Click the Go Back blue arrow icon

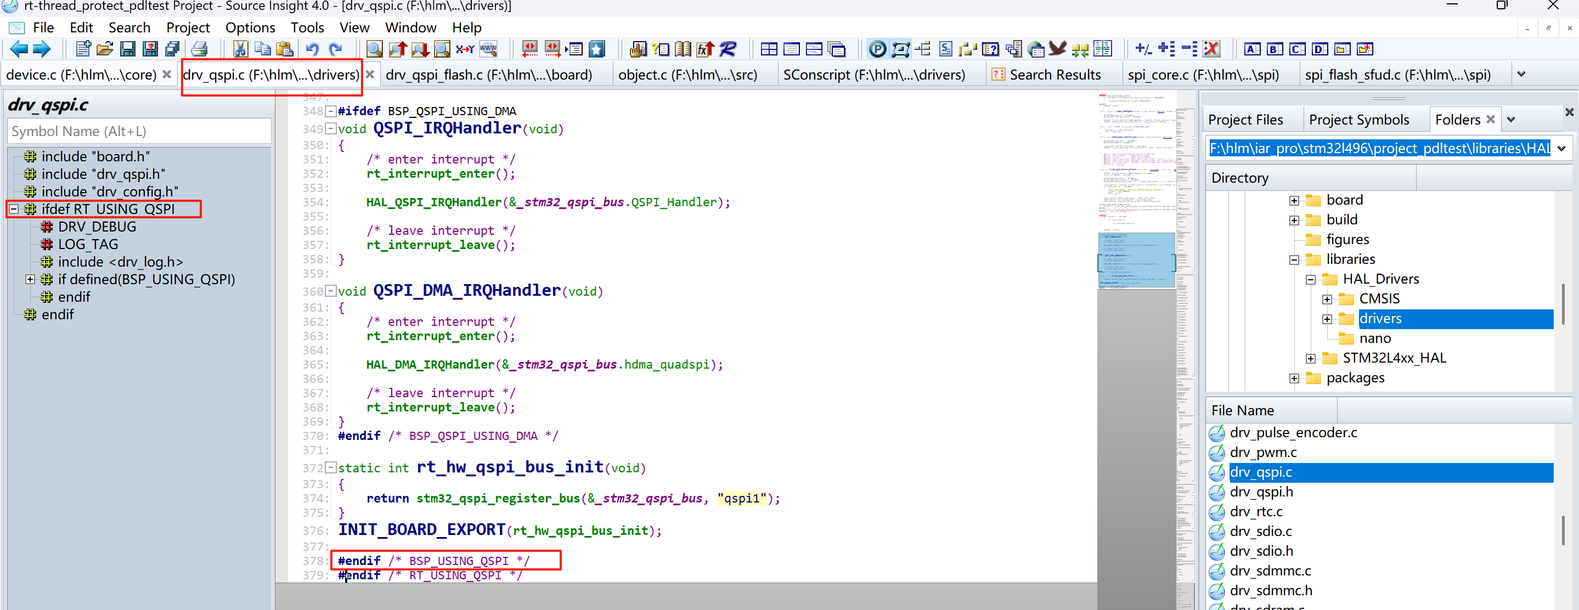click(19, 49)
